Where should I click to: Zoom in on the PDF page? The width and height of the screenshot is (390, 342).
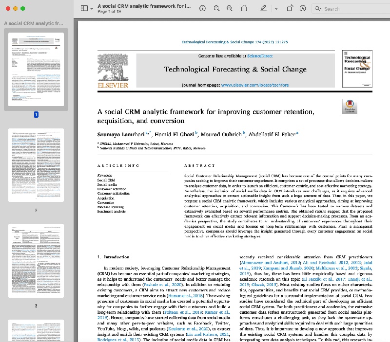(x=230, y=8)
